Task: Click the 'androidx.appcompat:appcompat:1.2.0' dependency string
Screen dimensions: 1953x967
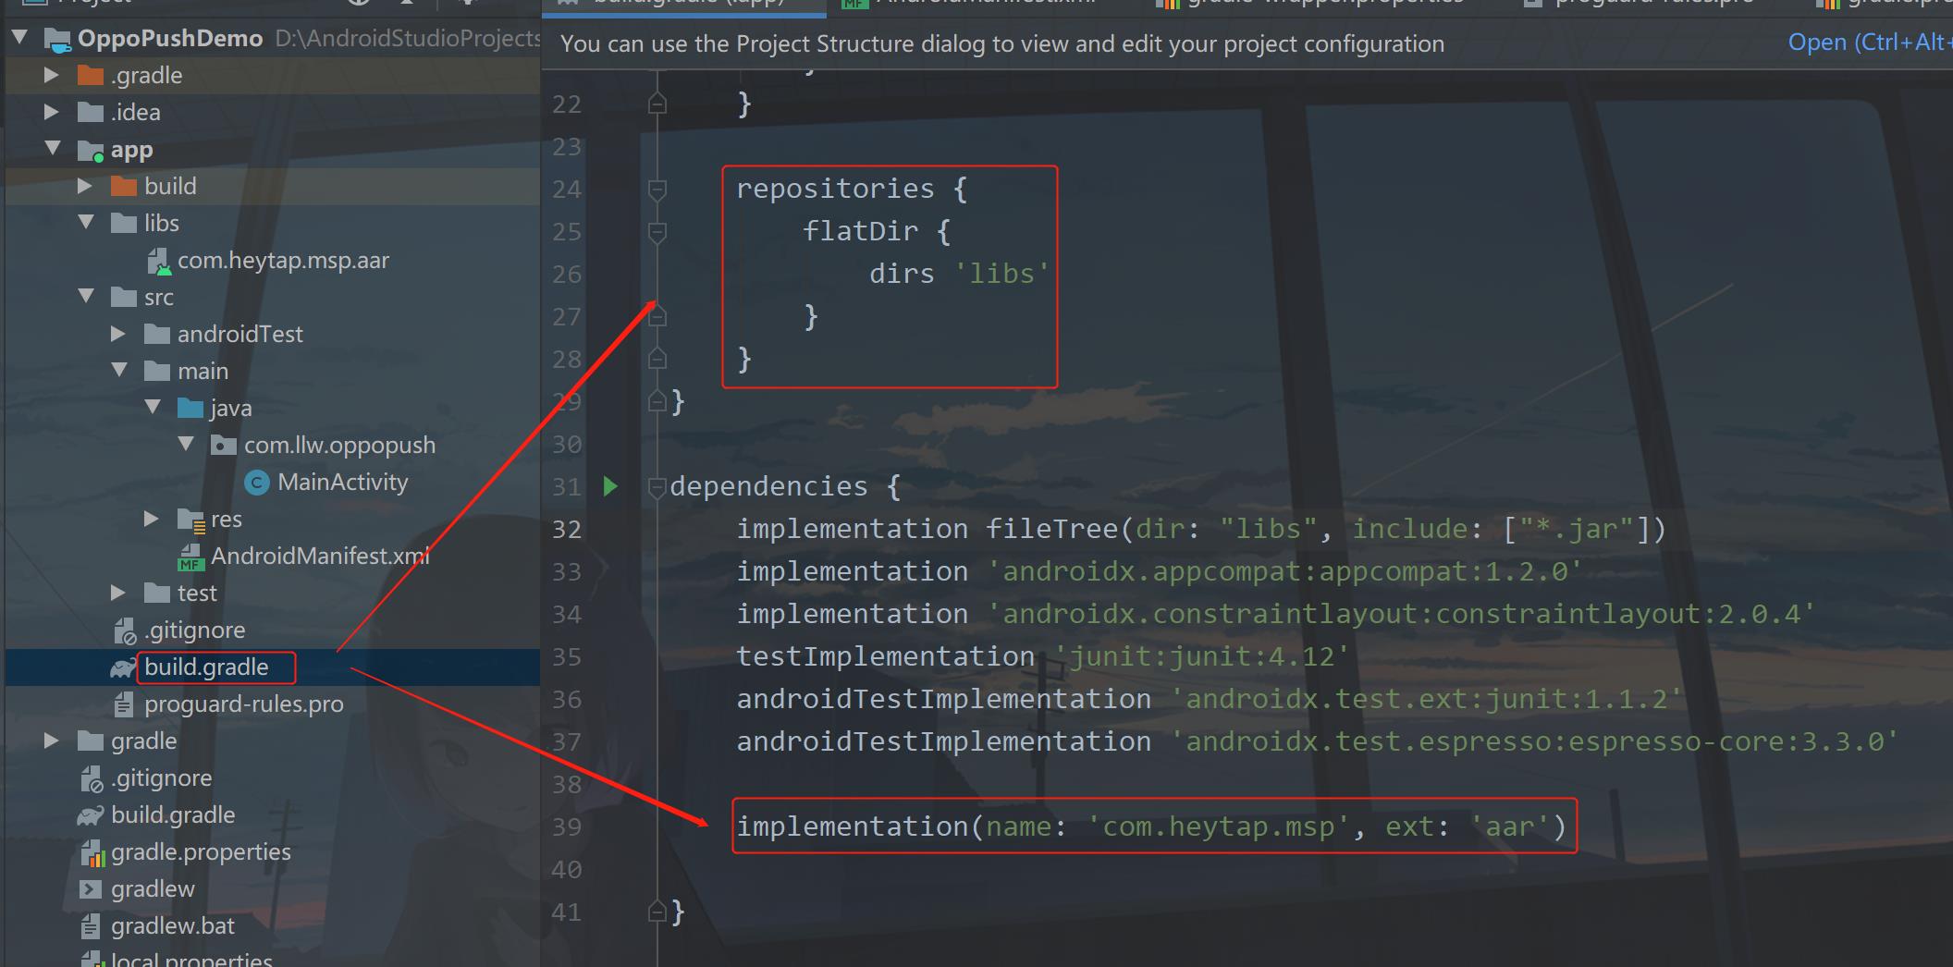Action: (x=1285, y=571)
